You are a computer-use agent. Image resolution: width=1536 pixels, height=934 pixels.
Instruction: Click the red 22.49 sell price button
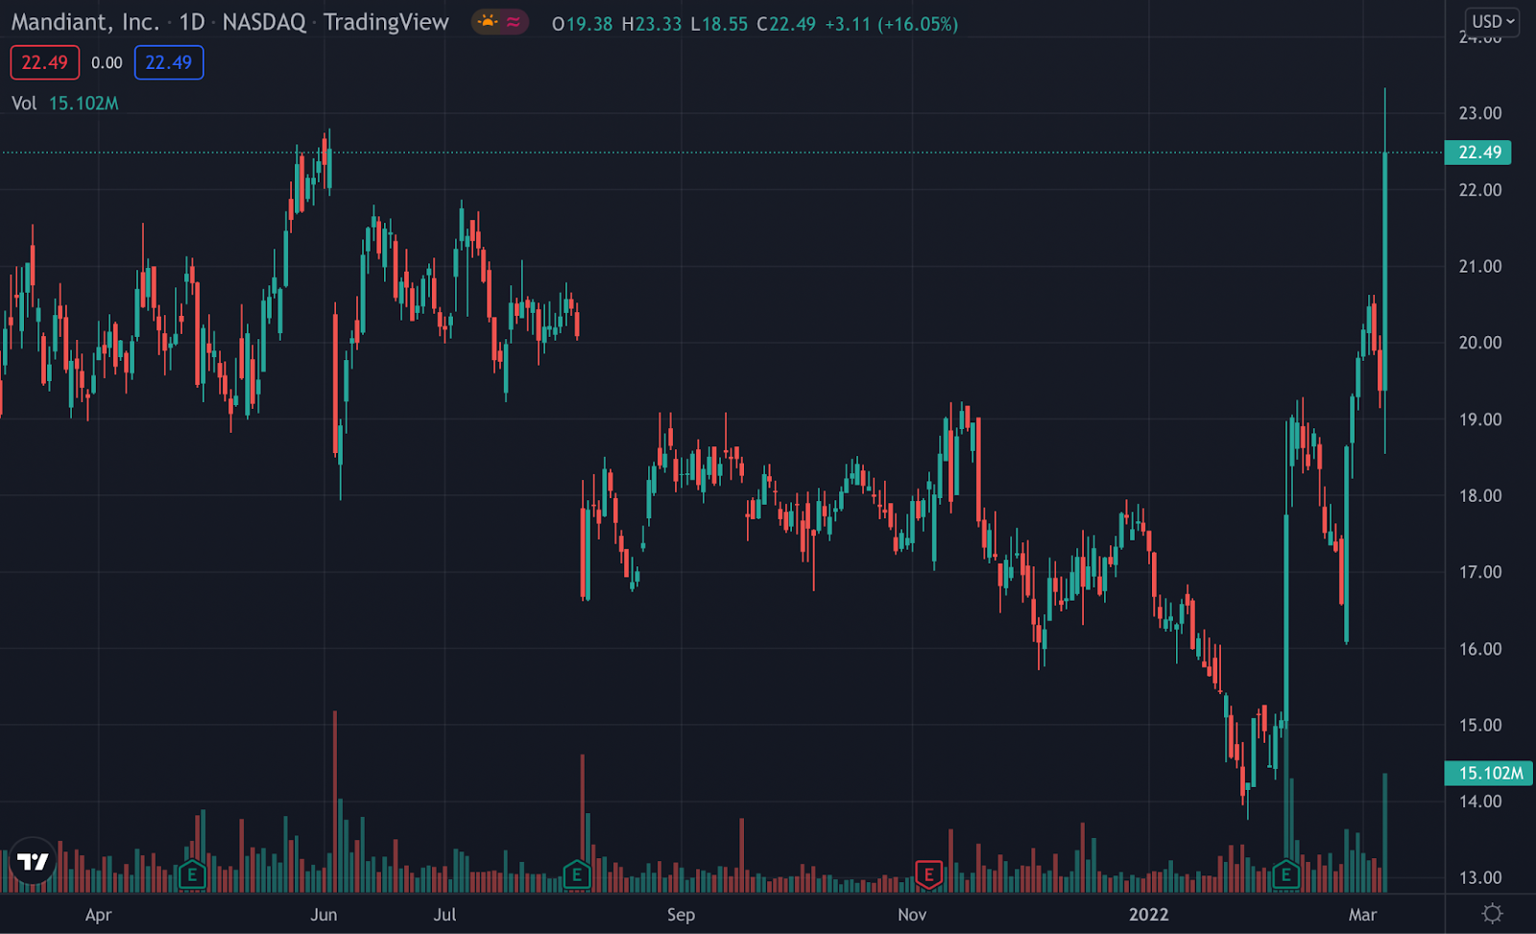(44, 62)
